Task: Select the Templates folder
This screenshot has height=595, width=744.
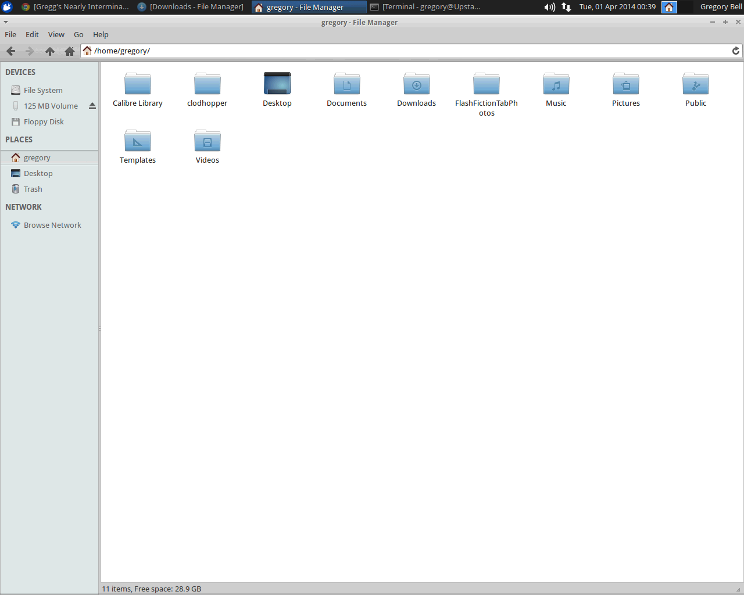Action: coord(138,146)
